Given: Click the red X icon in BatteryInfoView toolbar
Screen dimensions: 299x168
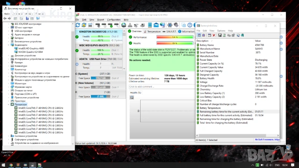Looking at the screenshot, I should click(x=214, y=35).
